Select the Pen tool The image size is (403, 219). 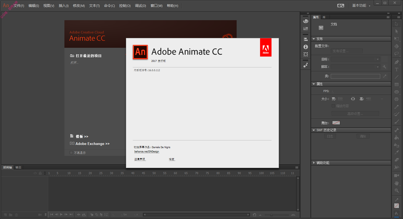coord(397,62)
